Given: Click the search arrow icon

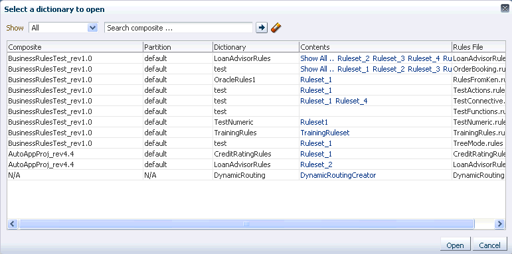Looking at the screenshot, I should [x=261, y=28].
